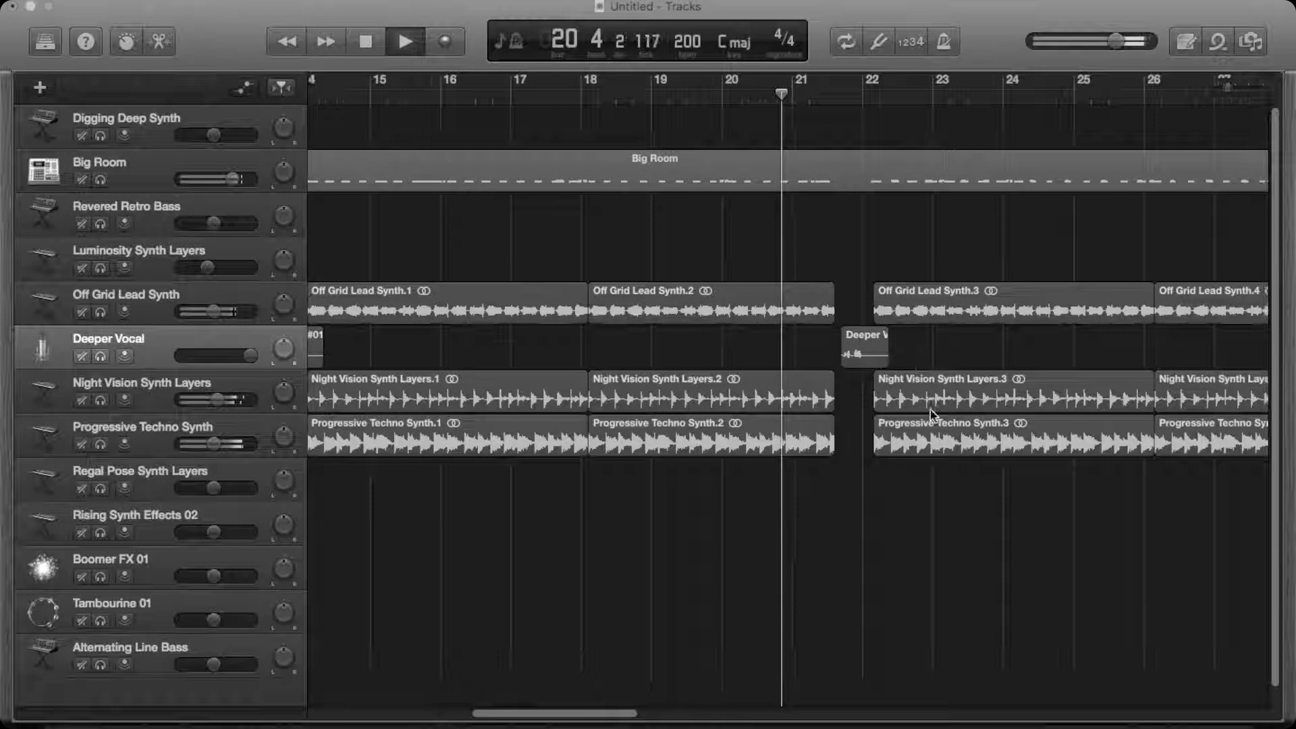Image resolution: width=1296 pixels, height=729 pixels.
Task: Mute the Deeper Vocal track
Action: pos(82,356)
